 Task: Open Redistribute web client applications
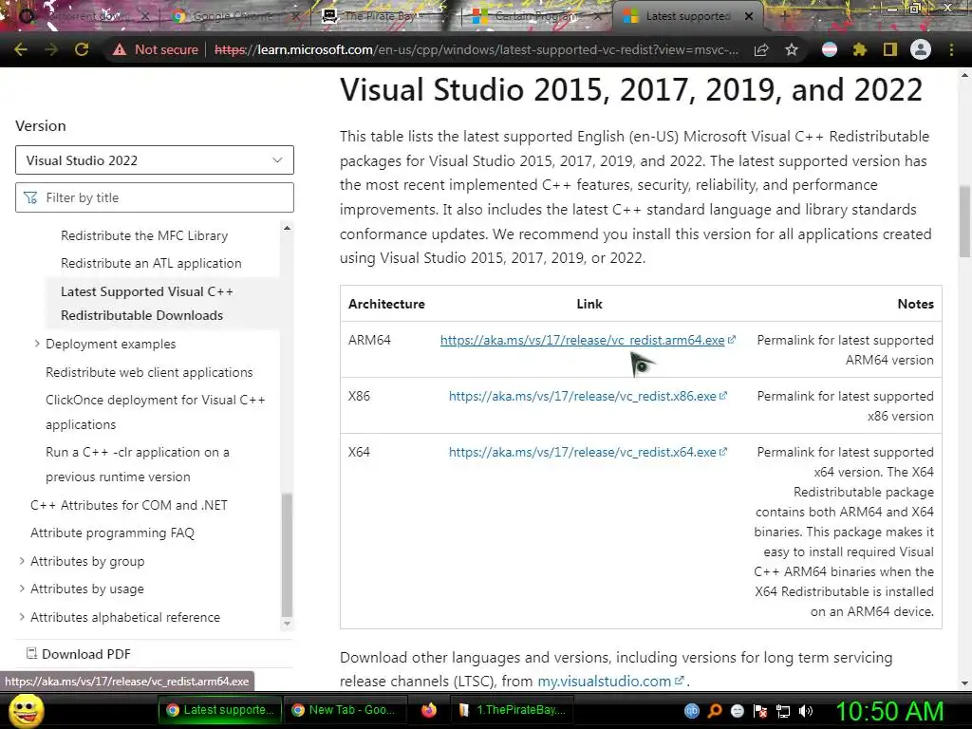149,372
